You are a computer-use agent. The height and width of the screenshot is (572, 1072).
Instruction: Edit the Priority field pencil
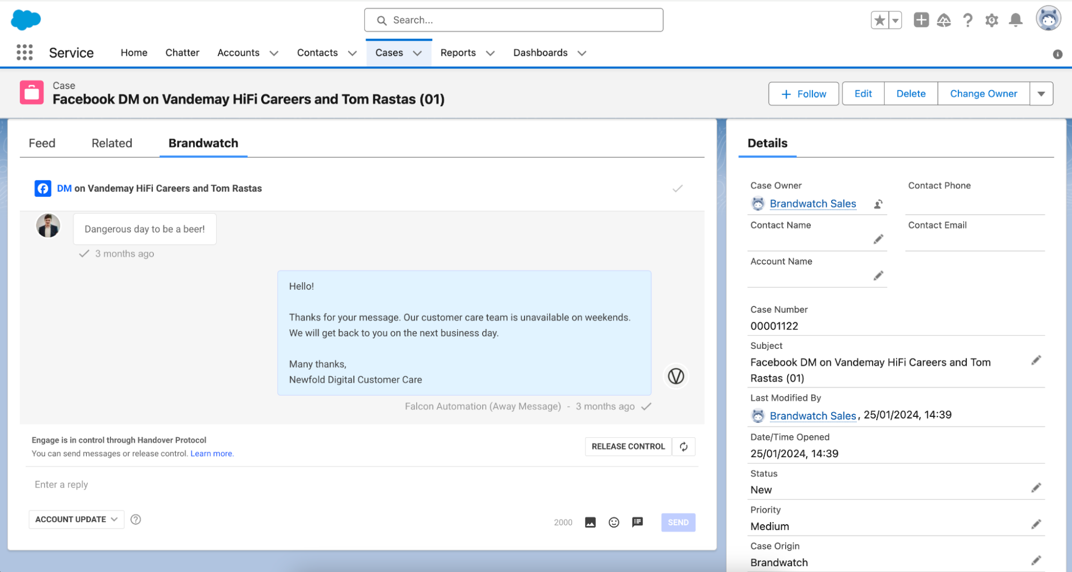(1036, 524)
